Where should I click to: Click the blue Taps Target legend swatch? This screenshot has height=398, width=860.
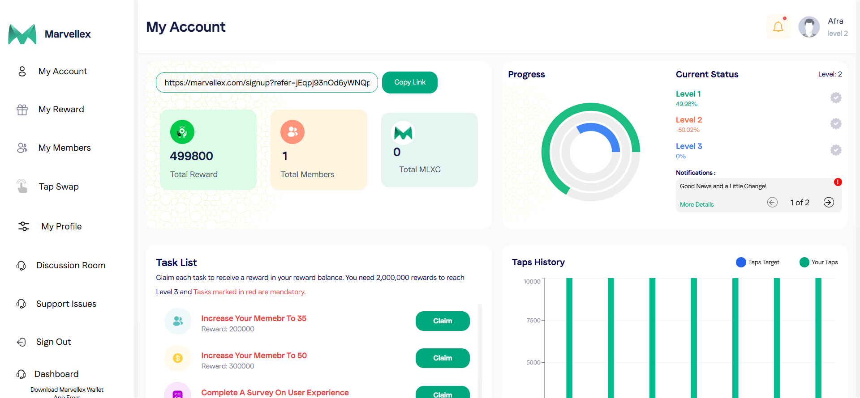coord(741,263)
